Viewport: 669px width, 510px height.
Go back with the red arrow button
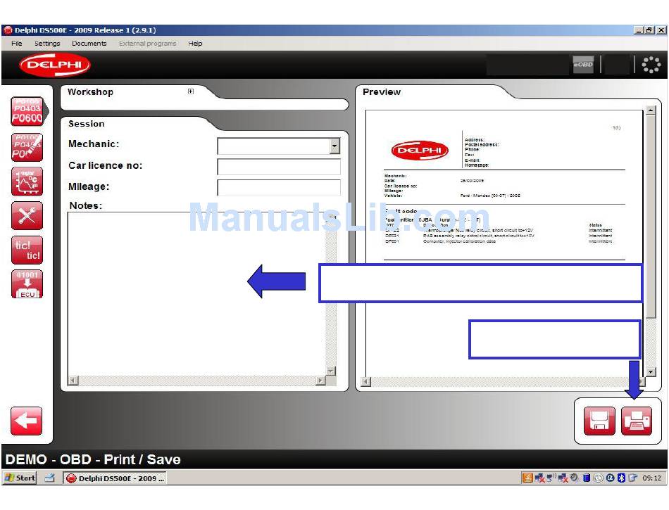pyautogui.click(x=27, y=421)
